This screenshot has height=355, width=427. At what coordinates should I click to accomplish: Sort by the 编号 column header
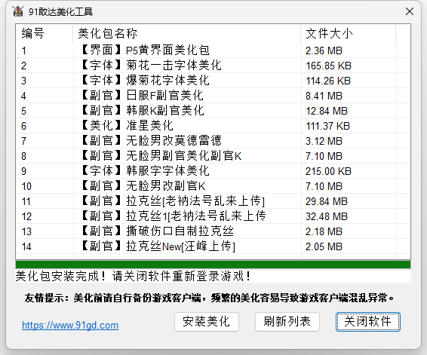click(45, 33)
